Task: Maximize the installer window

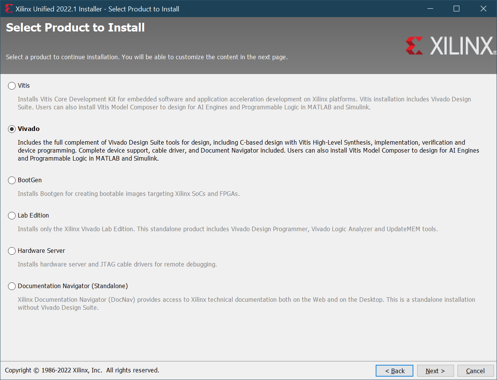Action: pyautogui.click(x=457, y=9)
